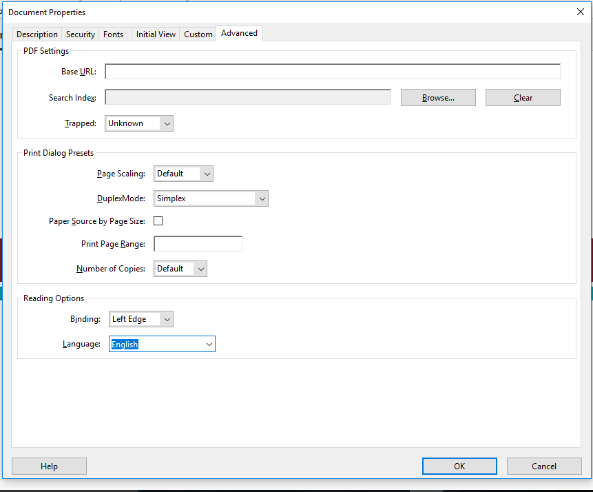Open the Page Scaling dropdown

(x=183, y=174)
